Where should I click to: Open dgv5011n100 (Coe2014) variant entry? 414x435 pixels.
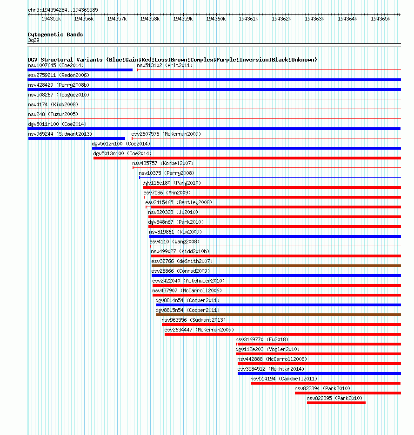point(57,124)
